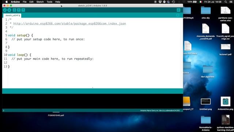The width and height of the screenshot is (234, 132).
Task: Select the lezione1.pdf desktop file
Action: [x=225, y=49]
